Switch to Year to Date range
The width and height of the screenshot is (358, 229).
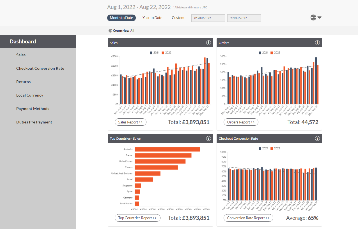pos(152,18)
